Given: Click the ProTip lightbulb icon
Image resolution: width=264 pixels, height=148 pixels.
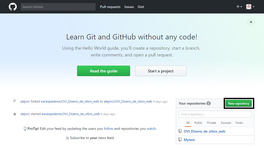Looking at the screenshot, I should coord(25,129).
